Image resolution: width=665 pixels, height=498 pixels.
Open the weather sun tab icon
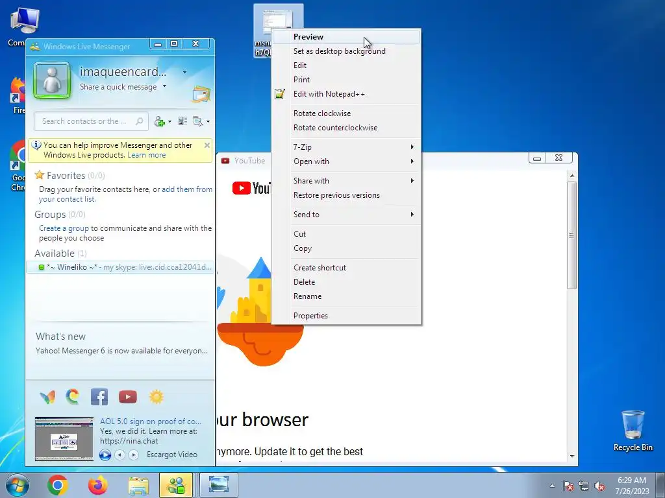pyautogui.click(x=156, y=397)
